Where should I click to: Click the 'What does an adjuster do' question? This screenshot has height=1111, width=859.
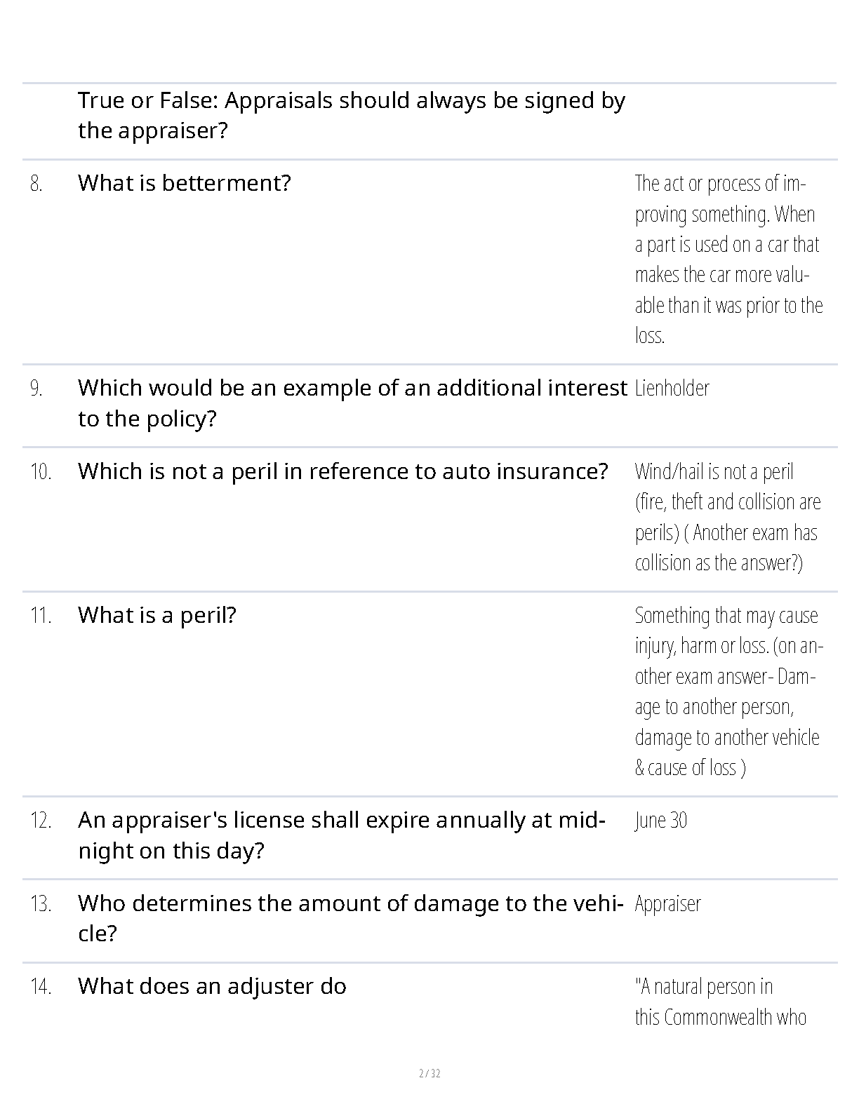(212, 987)
